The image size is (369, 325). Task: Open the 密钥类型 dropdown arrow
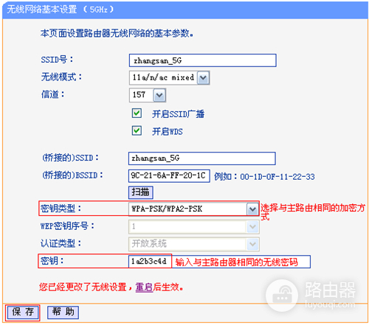(x=252, y=209)
